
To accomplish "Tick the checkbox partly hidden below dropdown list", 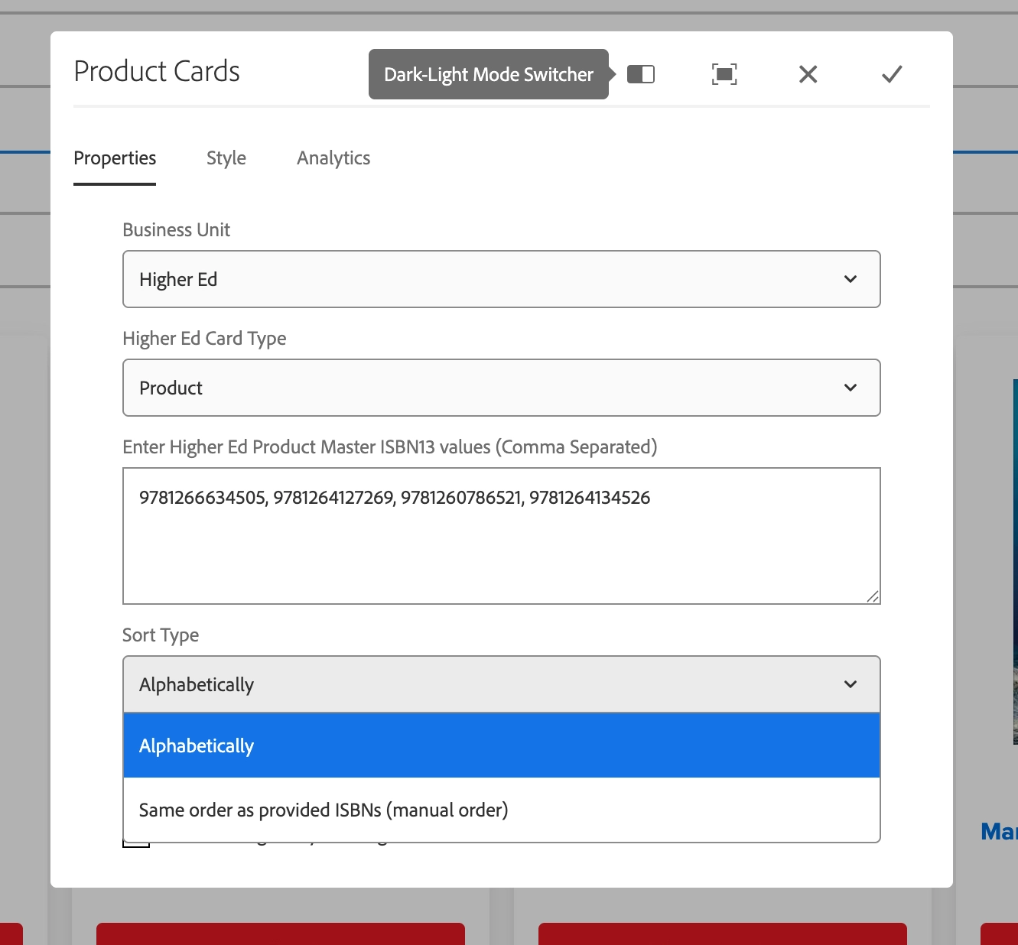I will click(x=135, y=845).
